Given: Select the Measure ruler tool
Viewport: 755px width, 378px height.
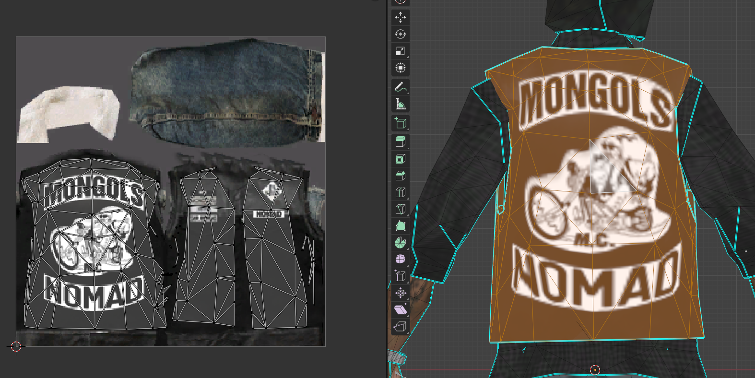Looking at the screenshot, I should click(401, 104).
